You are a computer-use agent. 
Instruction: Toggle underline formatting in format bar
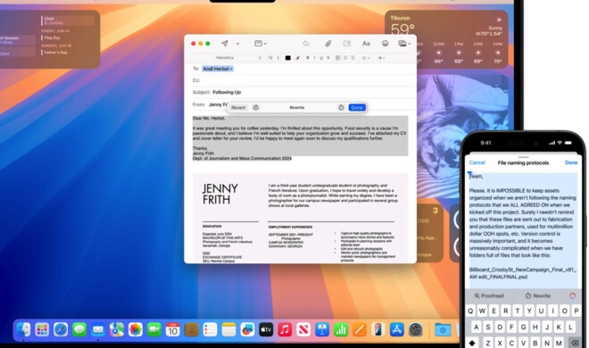pos(321,58)
